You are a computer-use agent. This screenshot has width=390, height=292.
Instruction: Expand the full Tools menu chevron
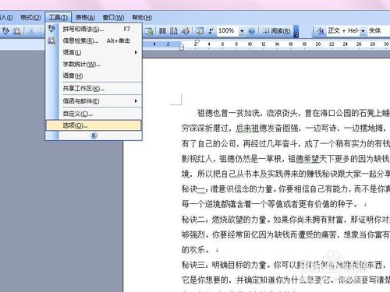94,135
